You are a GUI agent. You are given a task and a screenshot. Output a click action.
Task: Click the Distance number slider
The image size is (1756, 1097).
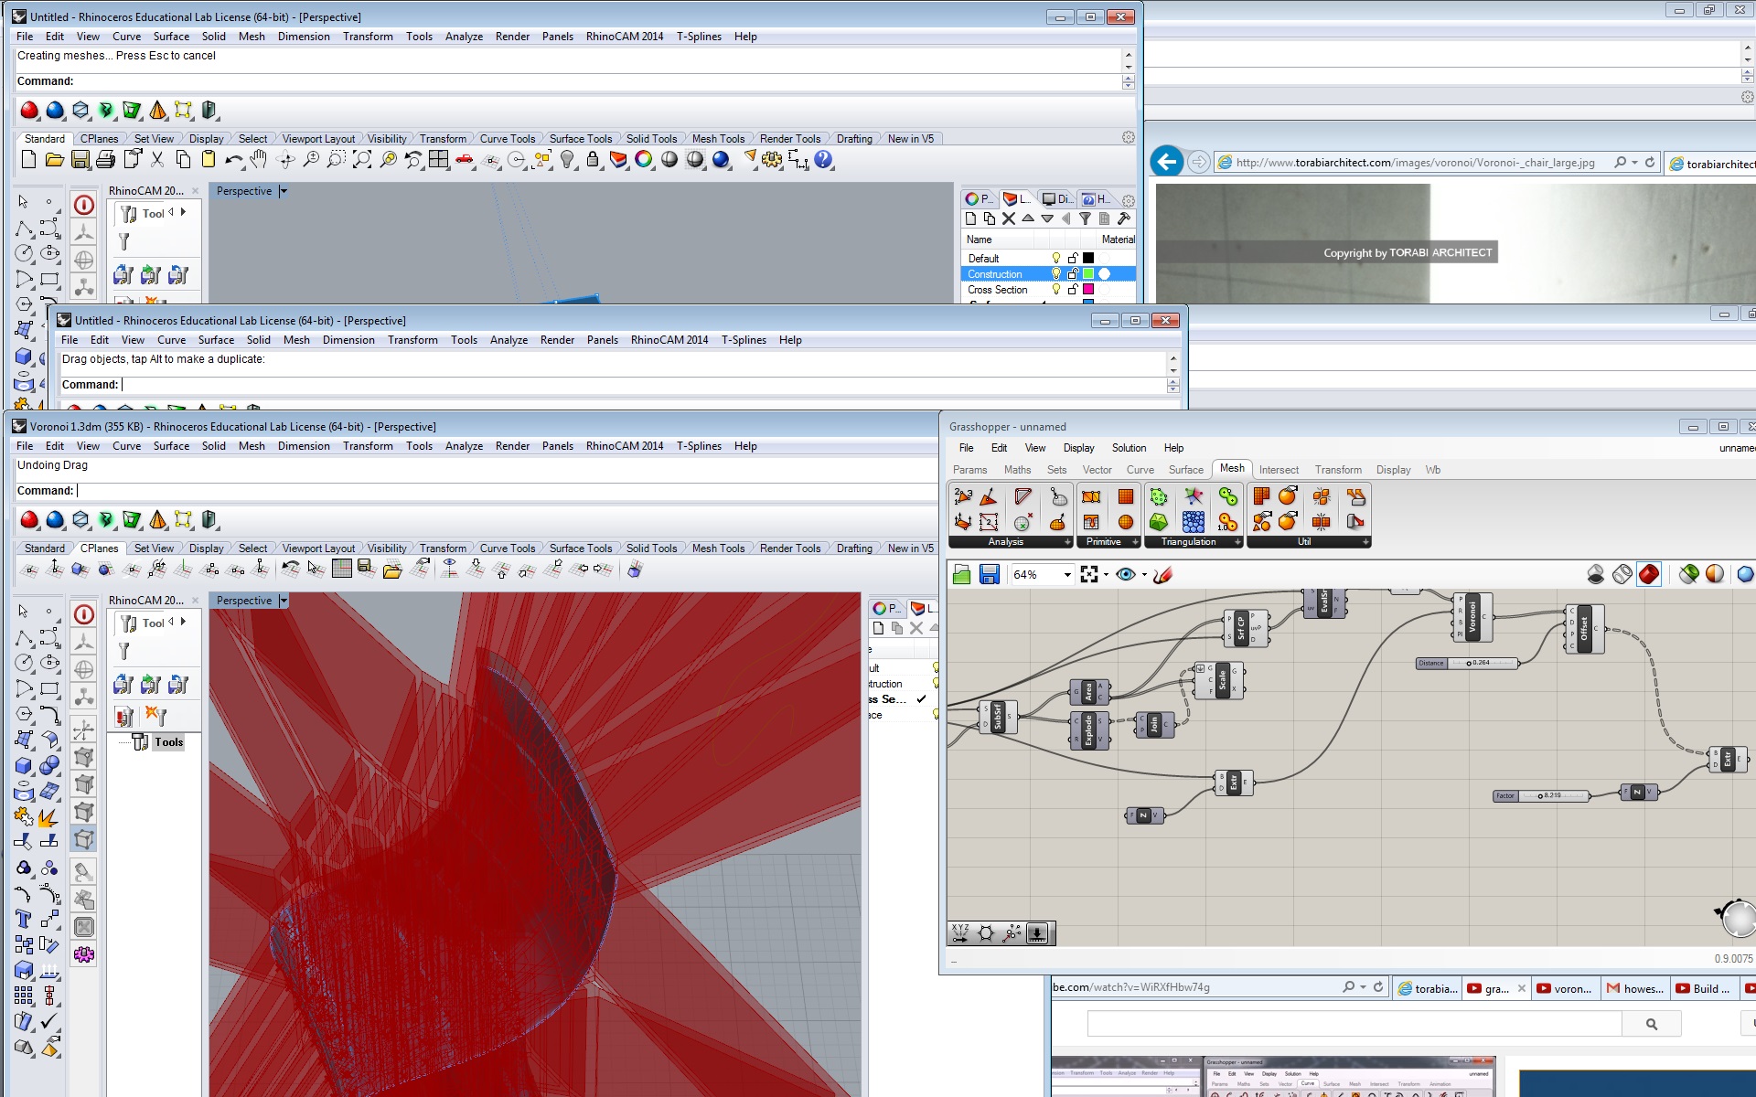1482,663
